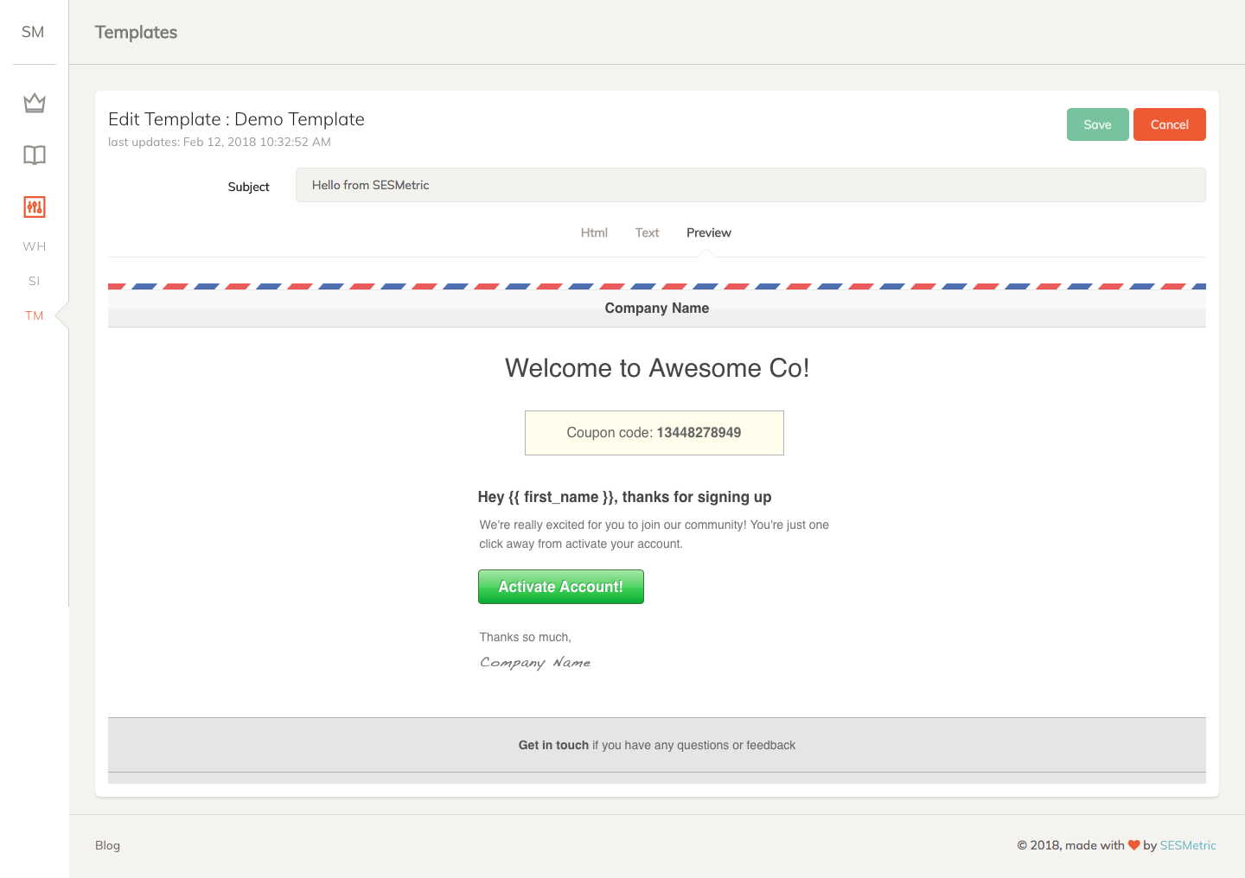1245x878 pixels.
Task: Click the Edit Template : Demo Template title
Action: click(x=236, y=119)
